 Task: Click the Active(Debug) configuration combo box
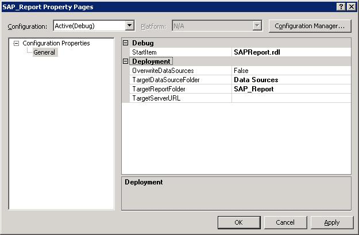point(94,26)
